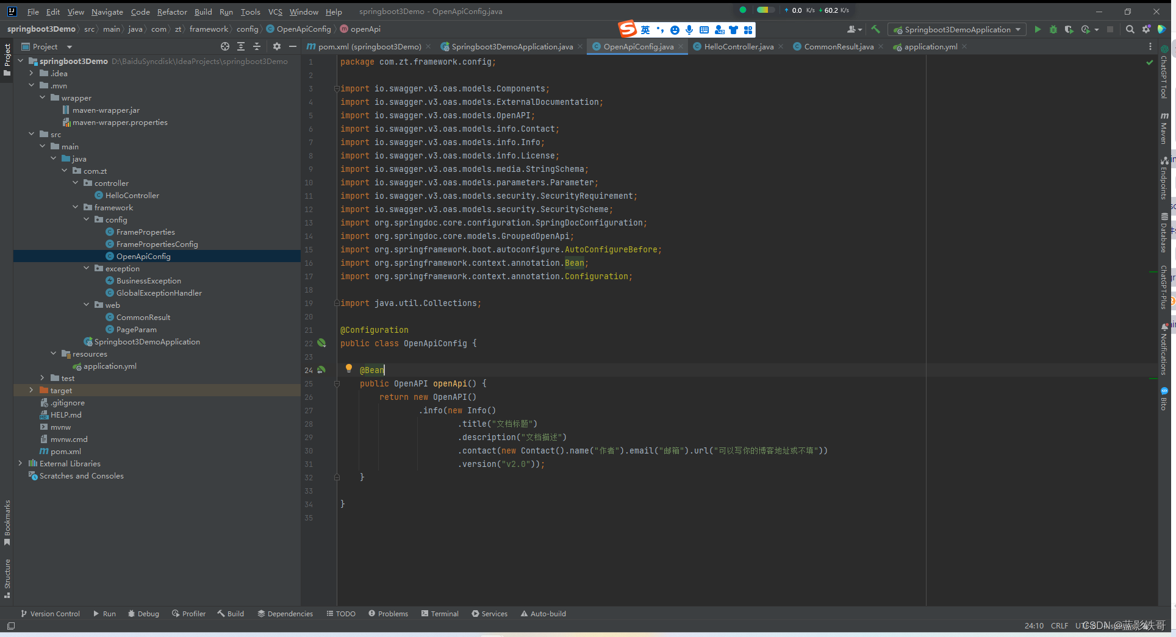
Task: Open the Endpoints tool window
Action: (1164, 178)
